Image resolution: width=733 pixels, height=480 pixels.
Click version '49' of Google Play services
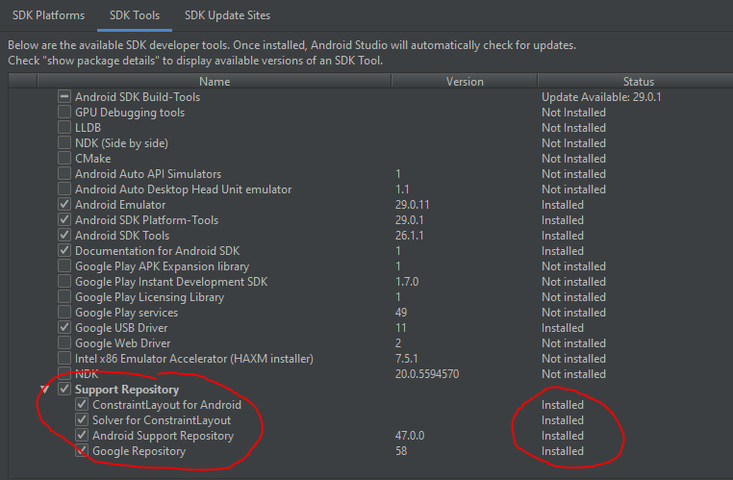click(400, 313)
